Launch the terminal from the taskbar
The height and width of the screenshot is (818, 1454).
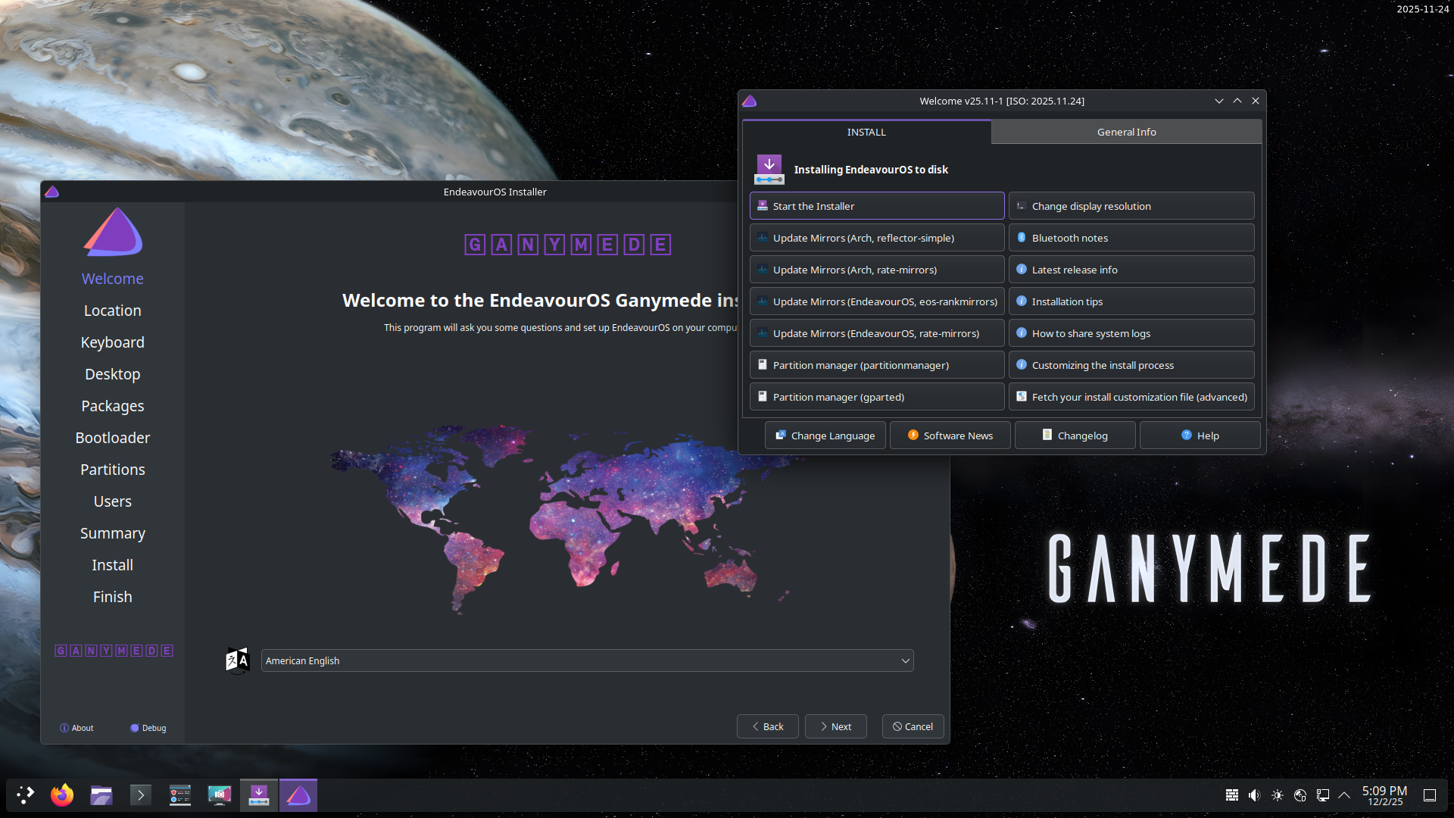tap(141, 795)
